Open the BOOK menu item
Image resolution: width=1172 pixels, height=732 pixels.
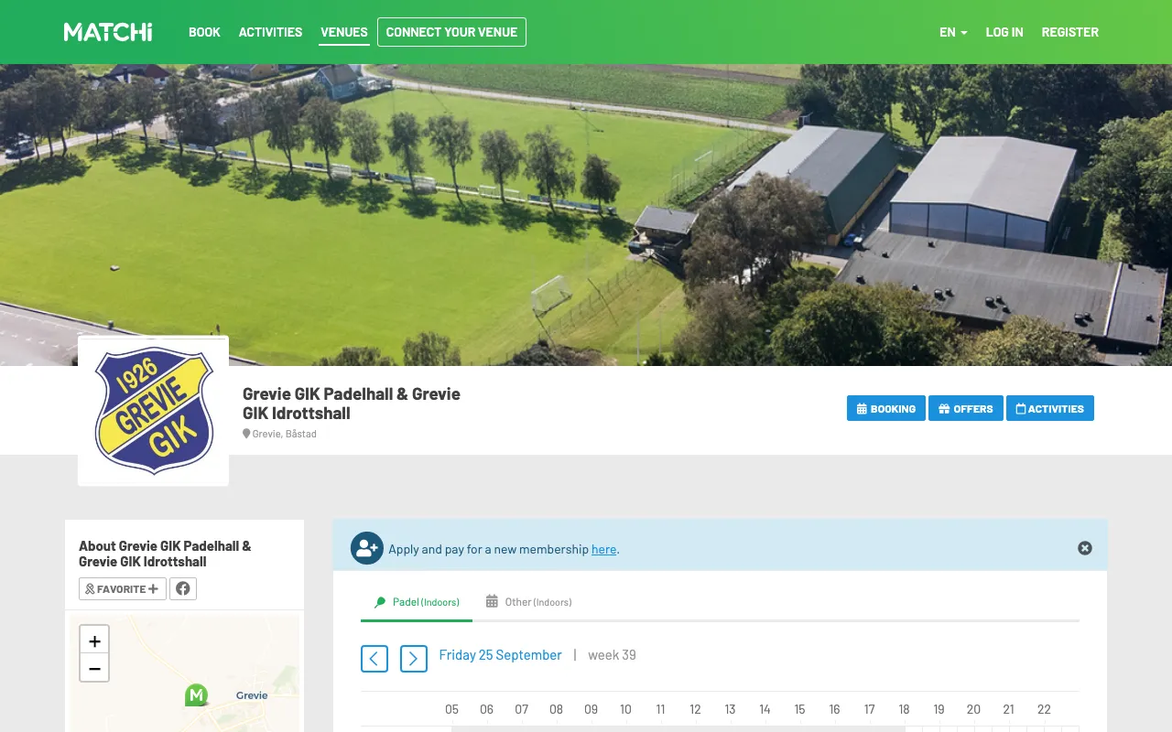point(204,32)
